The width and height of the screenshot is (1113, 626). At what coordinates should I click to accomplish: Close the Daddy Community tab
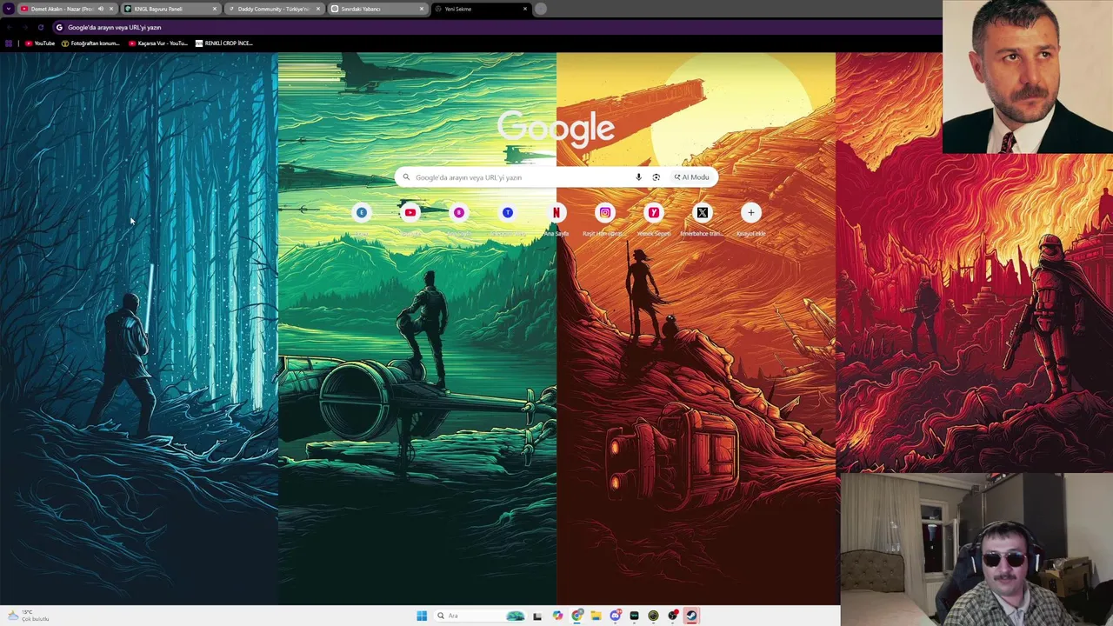click(x=318, y=9)
